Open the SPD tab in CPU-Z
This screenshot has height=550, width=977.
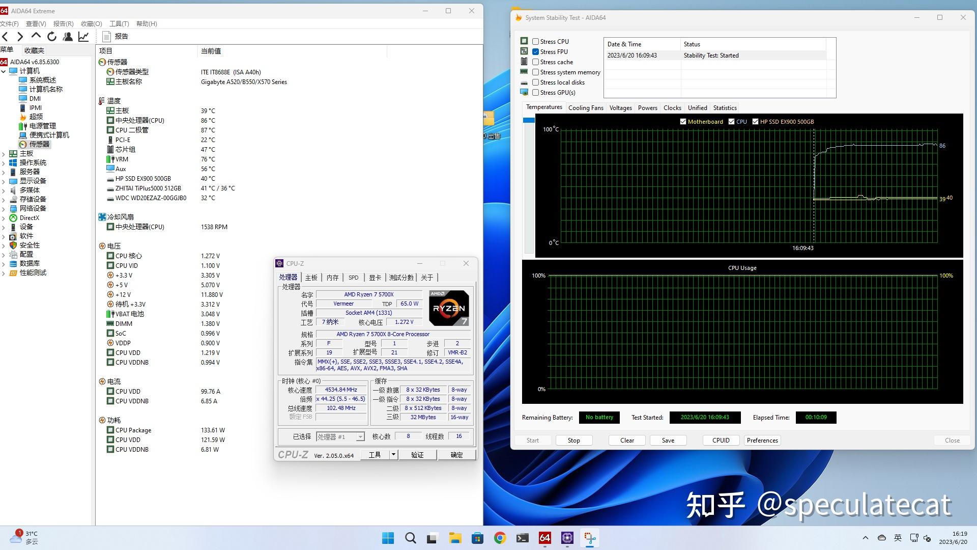[353, 278]
